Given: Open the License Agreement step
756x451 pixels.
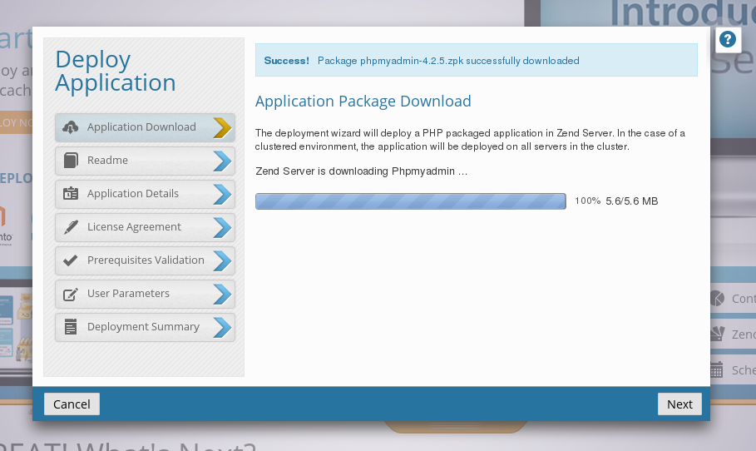Looking at the screenshot, I should tap(145, 227).
